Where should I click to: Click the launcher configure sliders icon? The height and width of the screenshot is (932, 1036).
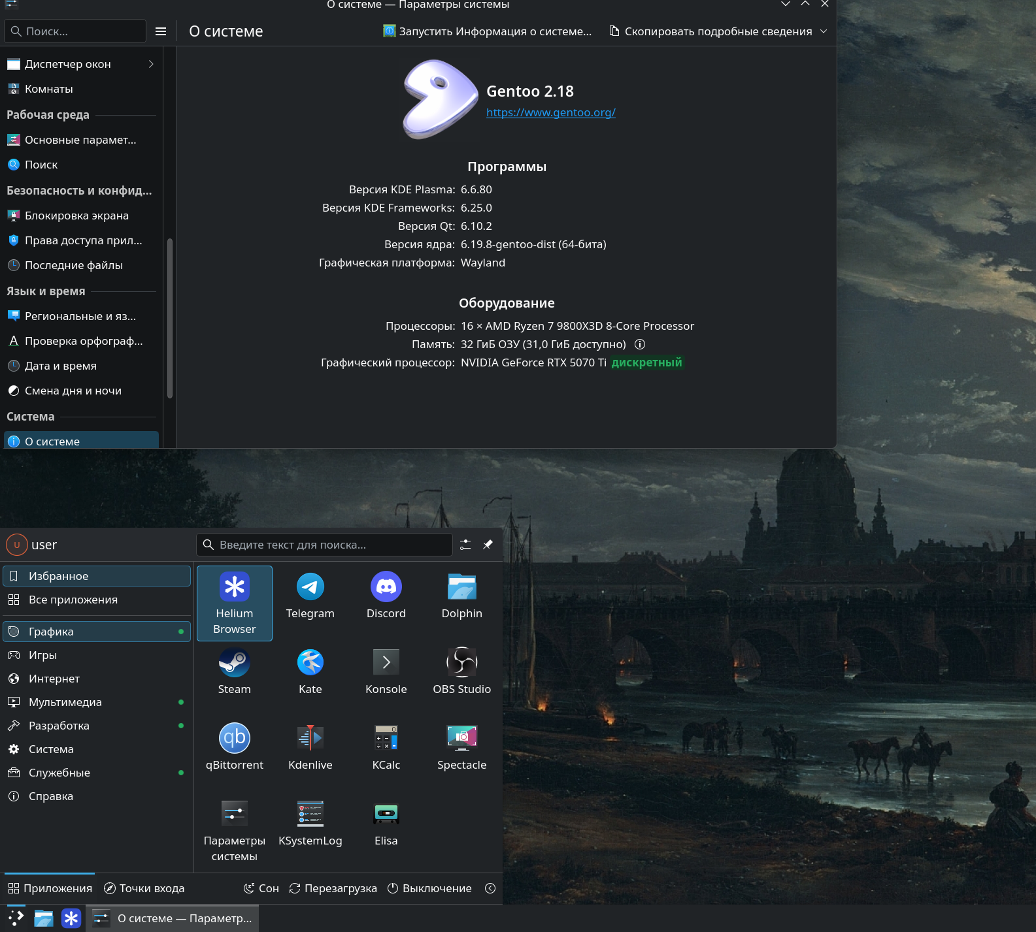pos(465,545)
